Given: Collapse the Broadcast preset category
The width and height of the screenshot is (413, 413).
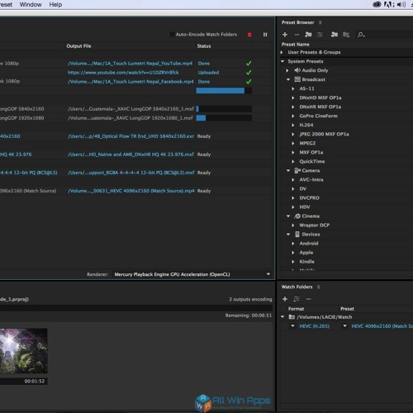Looking at the screenshot, I should click(288, 79).
